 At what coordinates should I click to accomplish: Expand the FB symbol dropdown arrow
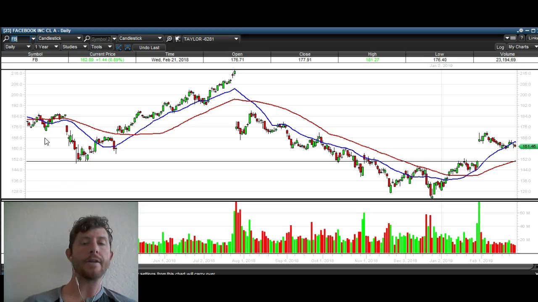(33, 39)
